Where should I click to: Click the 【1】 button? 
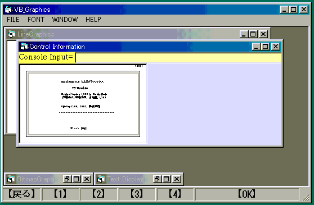pos(60,194)
